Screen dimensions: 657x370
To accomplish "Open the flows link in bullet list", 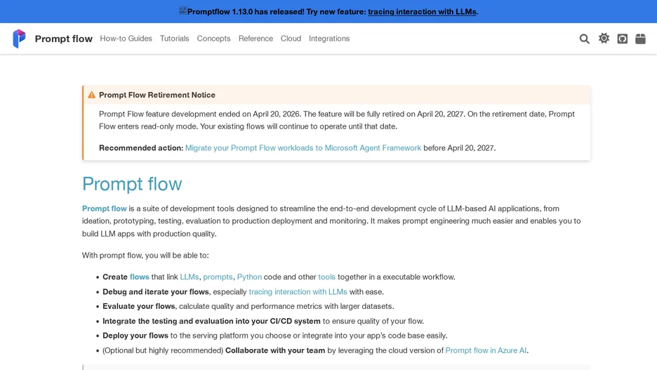I will pos(140,277).
